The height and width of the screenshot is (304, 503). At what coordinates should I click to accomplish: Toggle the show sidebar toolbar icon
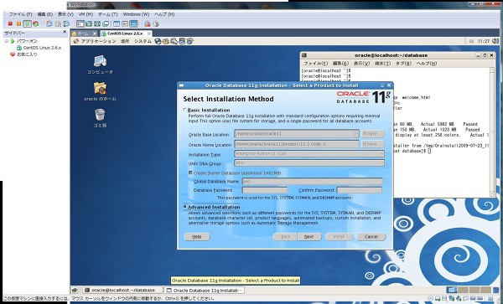80,23
